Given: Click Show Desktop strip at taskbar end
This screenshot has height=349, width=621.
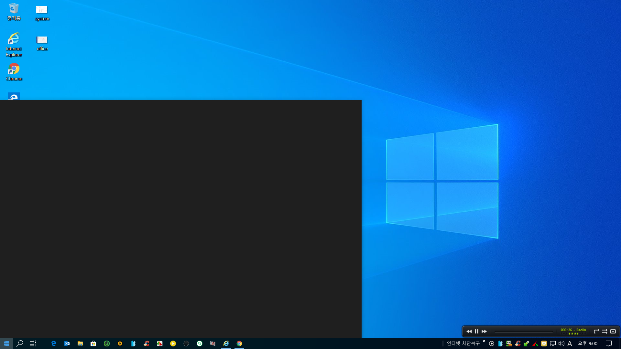Looking at the screenshot, I should click(620, 344).
